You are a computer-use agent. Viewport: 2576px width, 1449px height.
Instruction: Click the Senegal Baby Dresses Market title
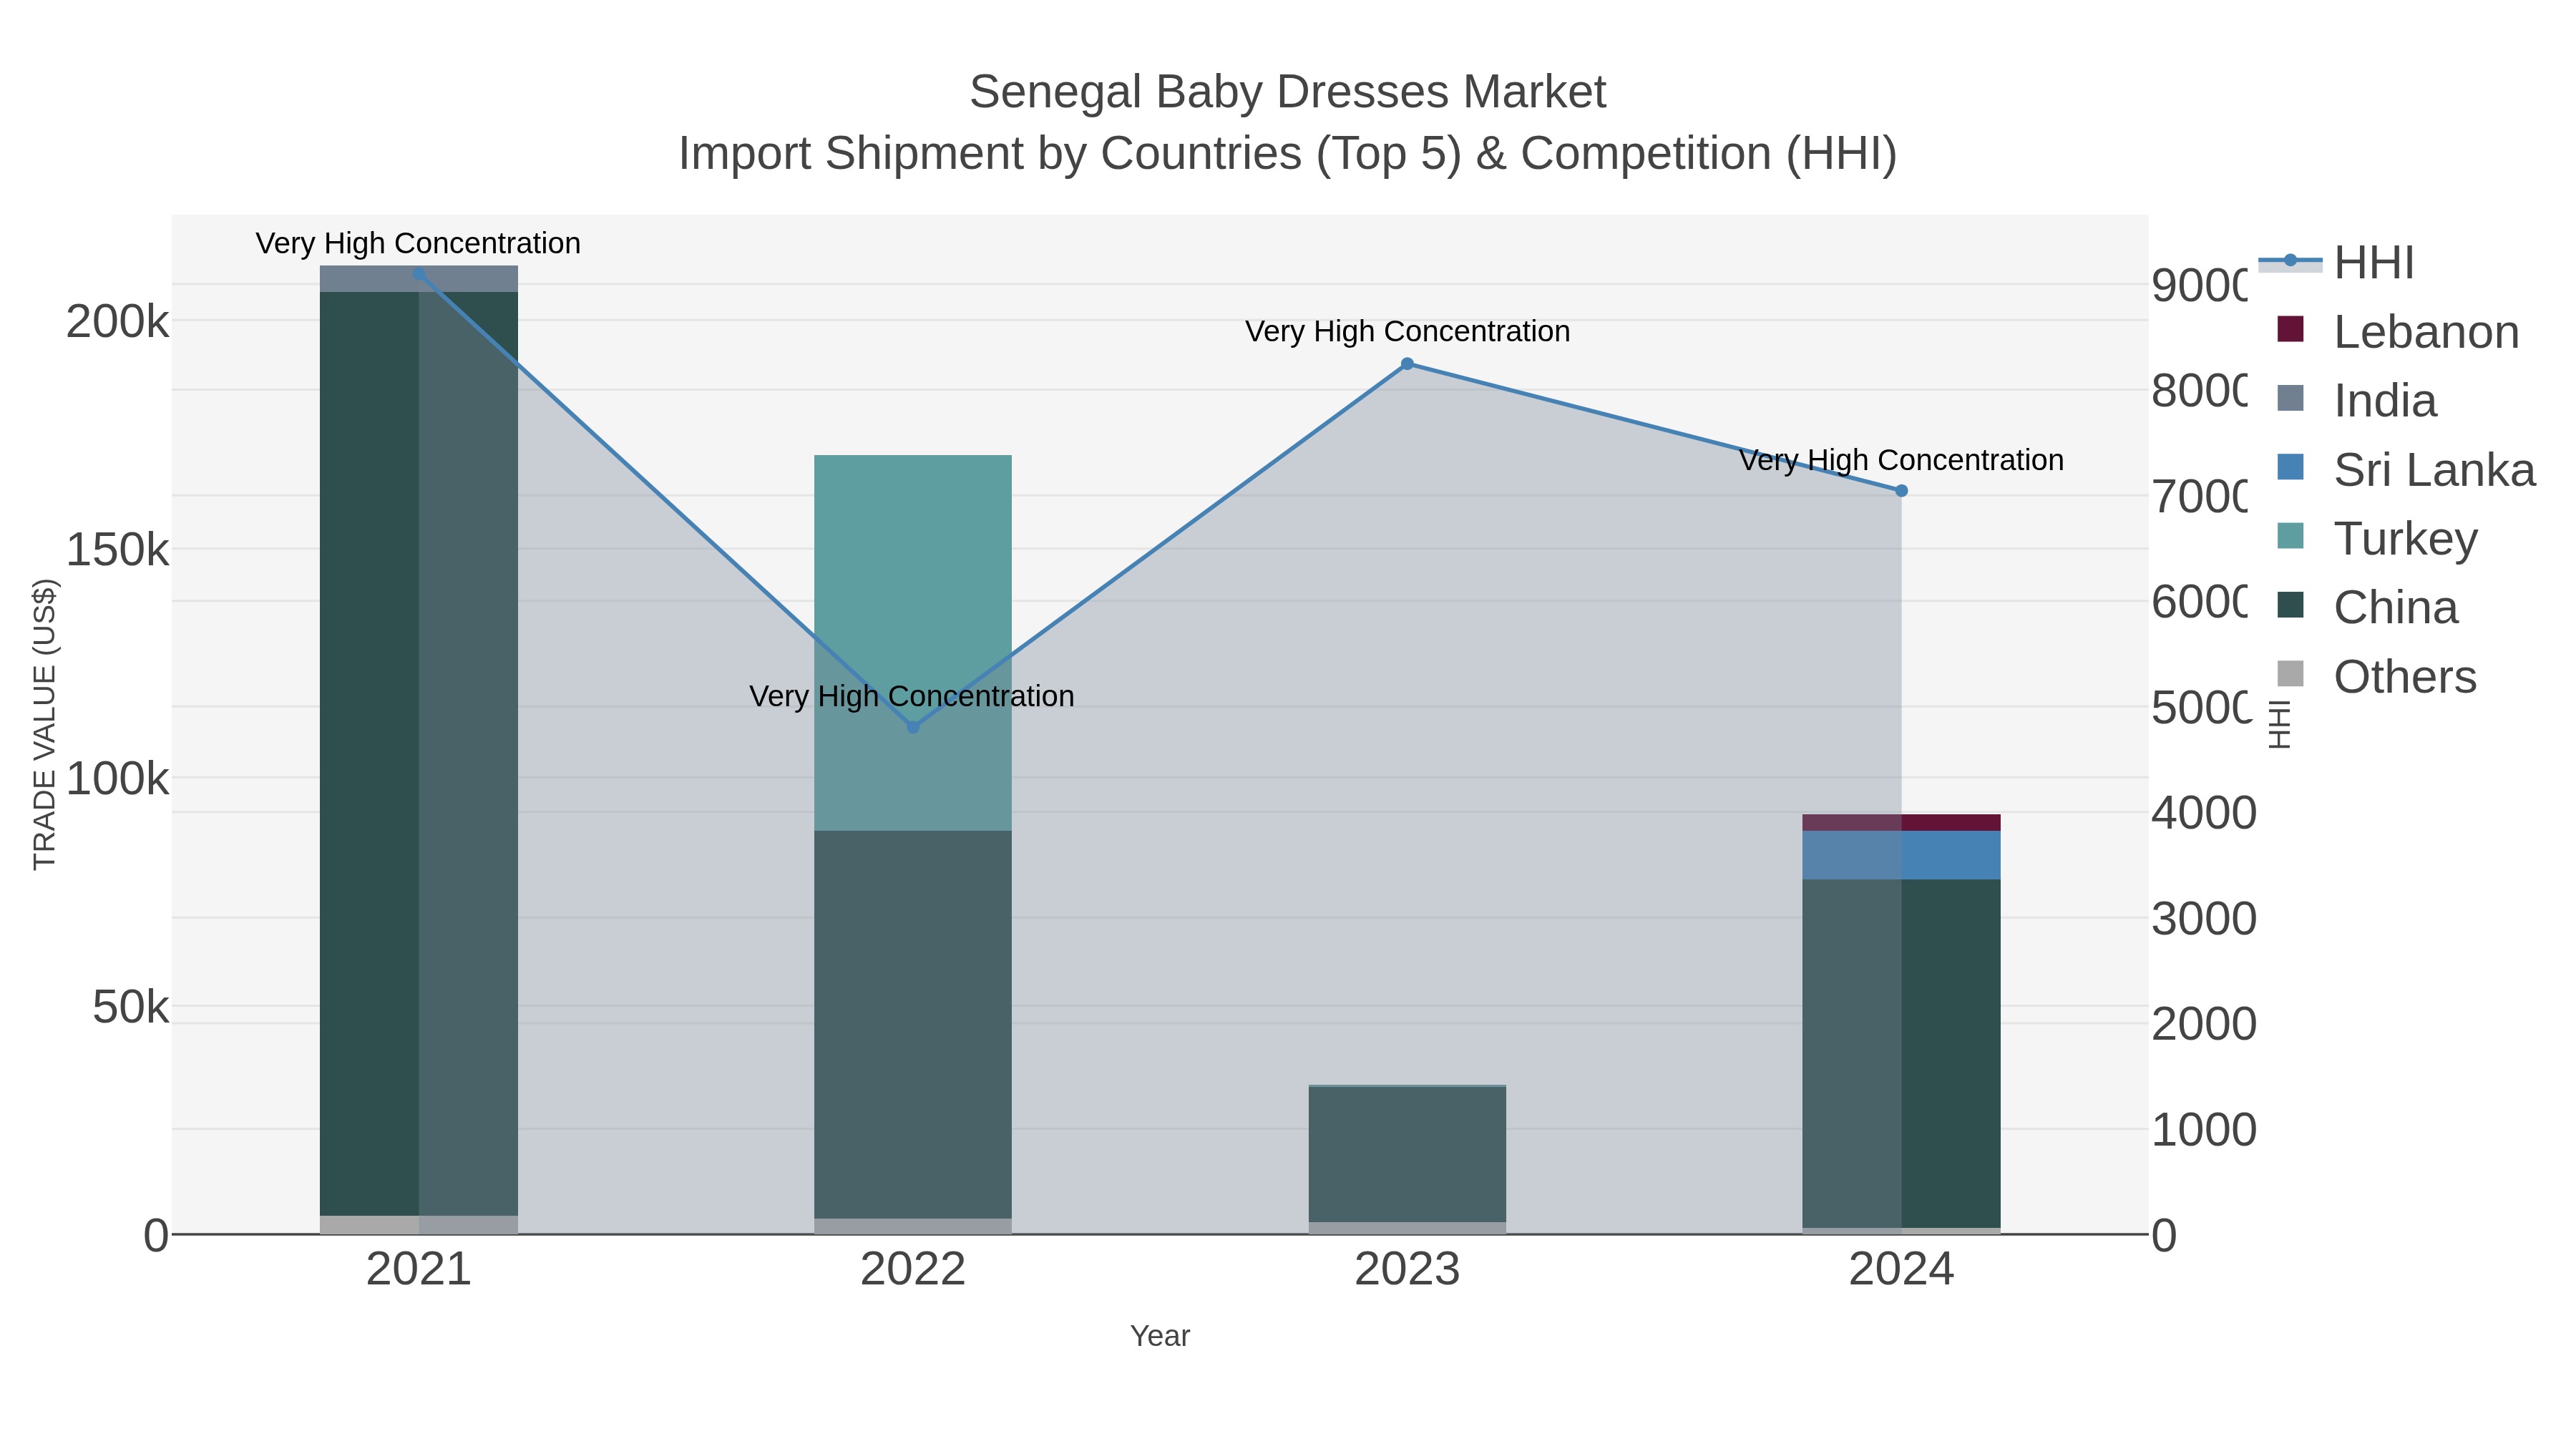click(1288, 92)
